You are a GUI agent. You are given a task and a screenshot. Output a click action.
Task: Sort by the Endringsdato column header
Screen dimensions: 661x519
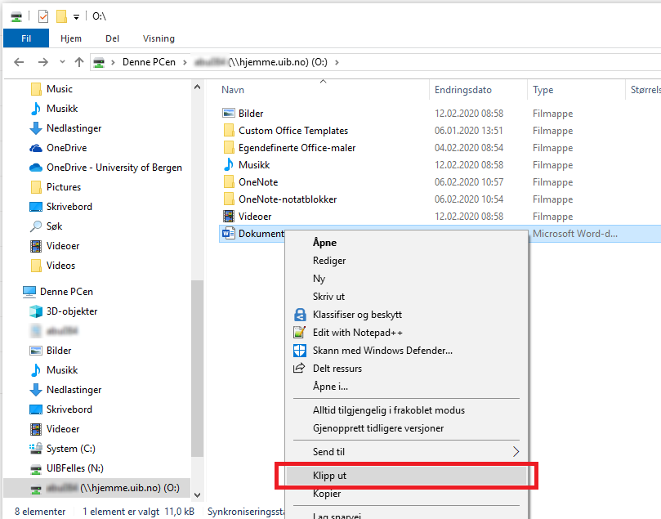pyautogui.click(x=463, y=90)
